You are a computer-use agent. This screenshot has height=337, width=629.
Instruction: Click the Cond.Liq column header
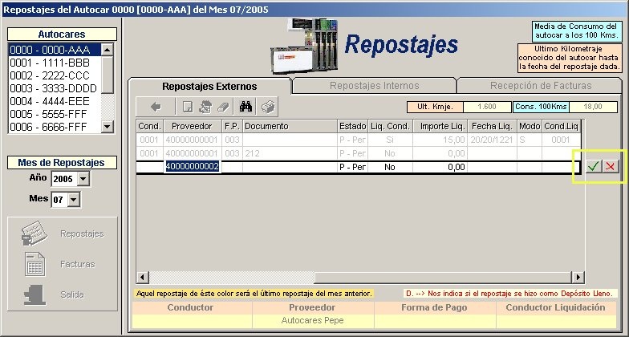pos(561,126)
